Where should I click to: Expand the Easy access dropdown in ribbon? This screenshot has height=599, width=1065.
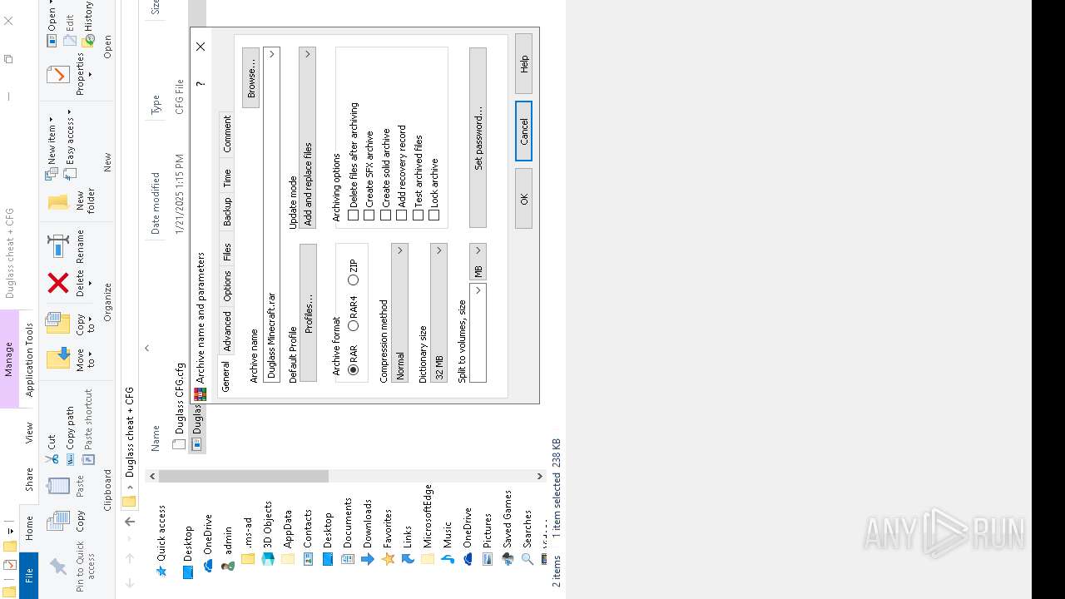tap(71, 111)
